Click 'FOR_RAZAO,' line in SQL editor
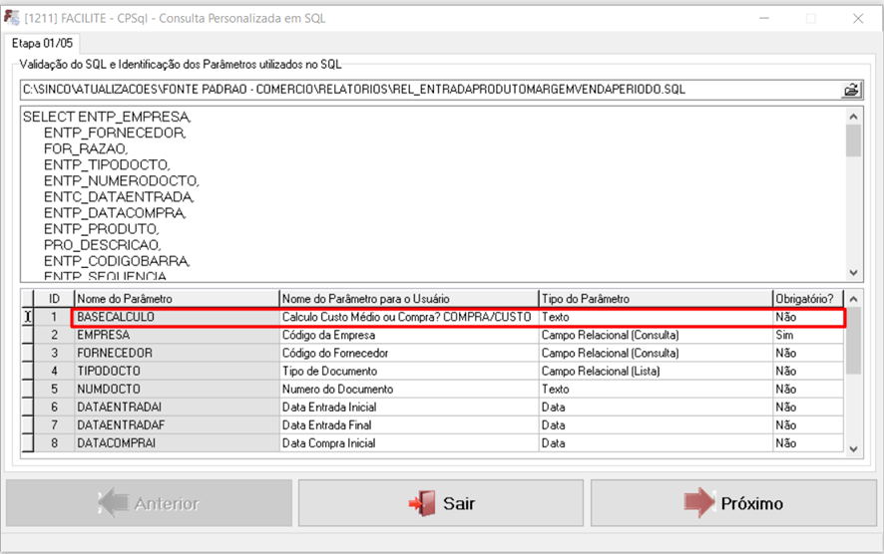The width and height of the screenshot is (884, 554). [x=86, y=148]
